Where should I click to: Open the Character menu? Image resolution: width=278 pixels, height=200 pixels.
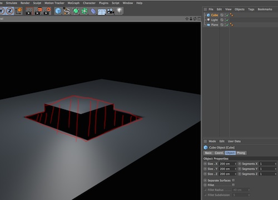pyautogui.click(x=89, y=3)
